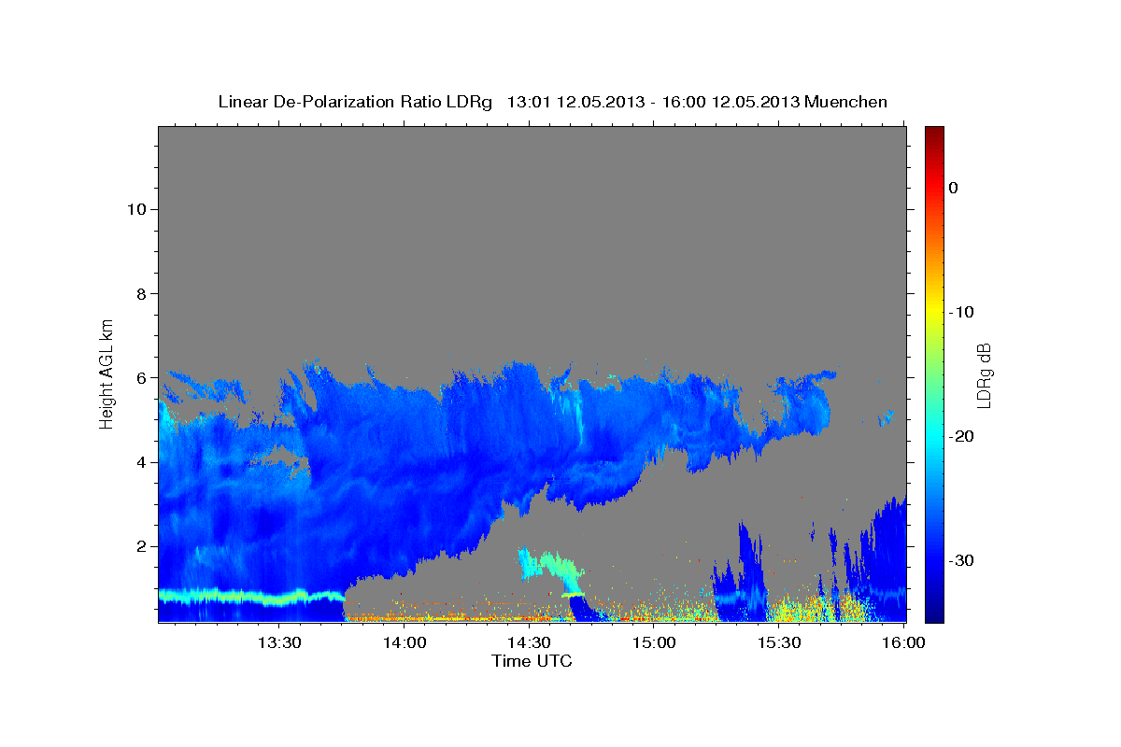This screenshot has width=1121, height=747.
Task: Click the height axis label 2
Action: [x=140, y=546]
